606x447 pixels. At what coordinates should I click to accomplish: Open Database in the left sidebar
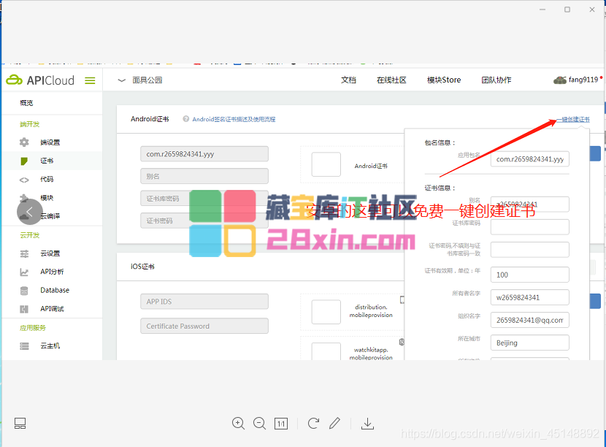(x=55, y=290)
